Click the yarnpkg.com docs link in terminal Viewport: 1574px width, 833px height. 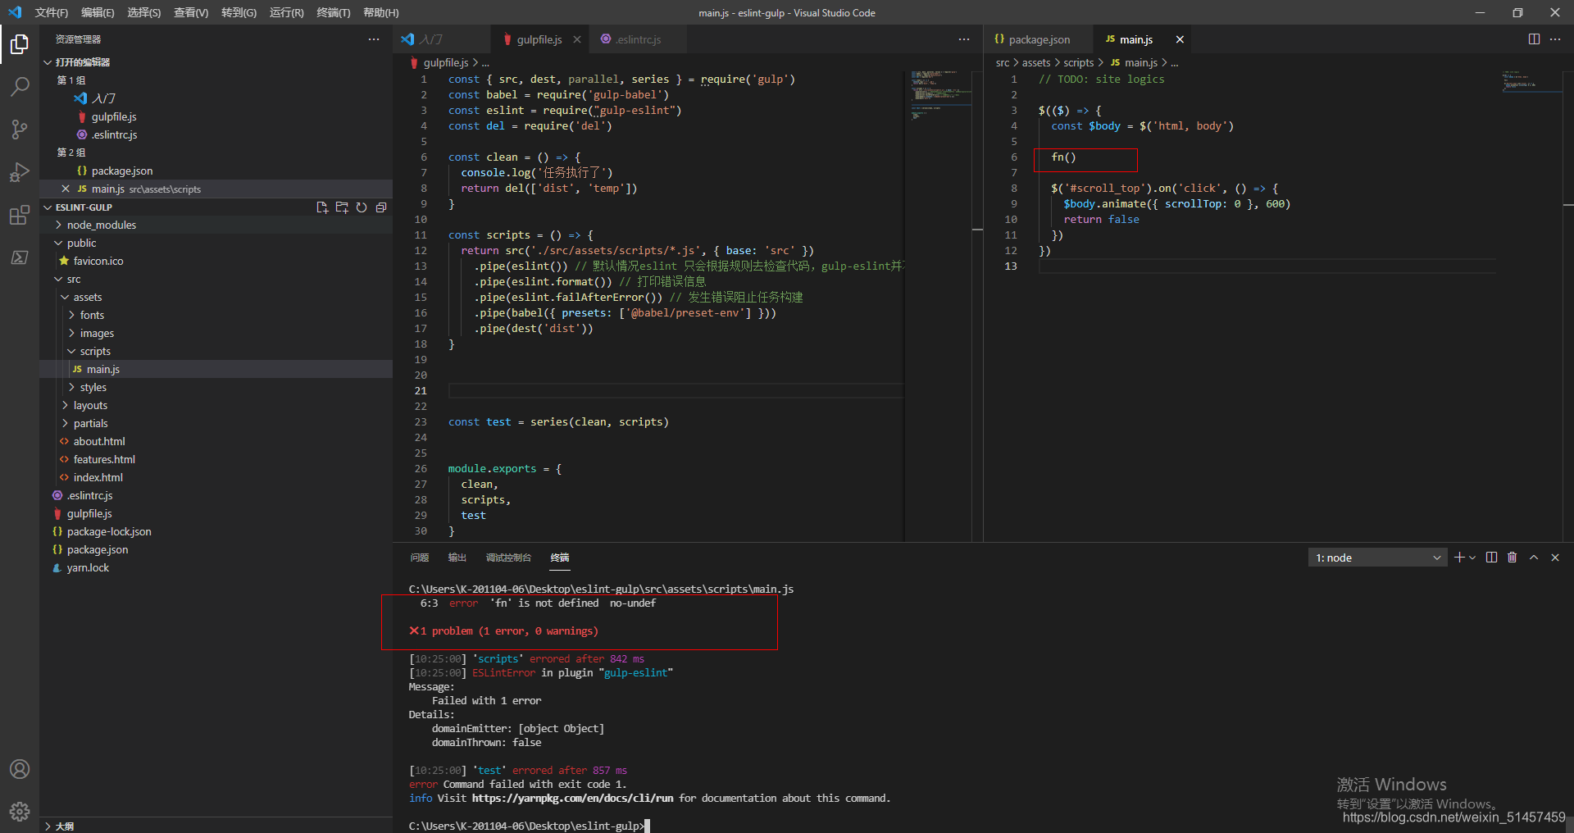[x=572, y=798]
